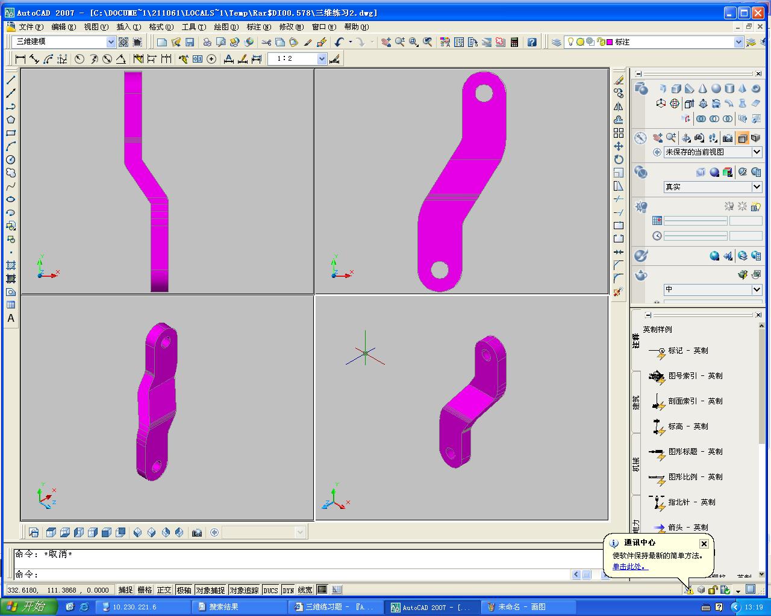Toggle the 栅格 grid display
The width and height of the screenshot is (771, 616).
click(x=145, y=590)
